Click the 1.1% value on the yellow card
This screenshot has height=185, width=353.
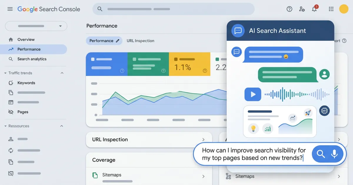tap(183, 68)
